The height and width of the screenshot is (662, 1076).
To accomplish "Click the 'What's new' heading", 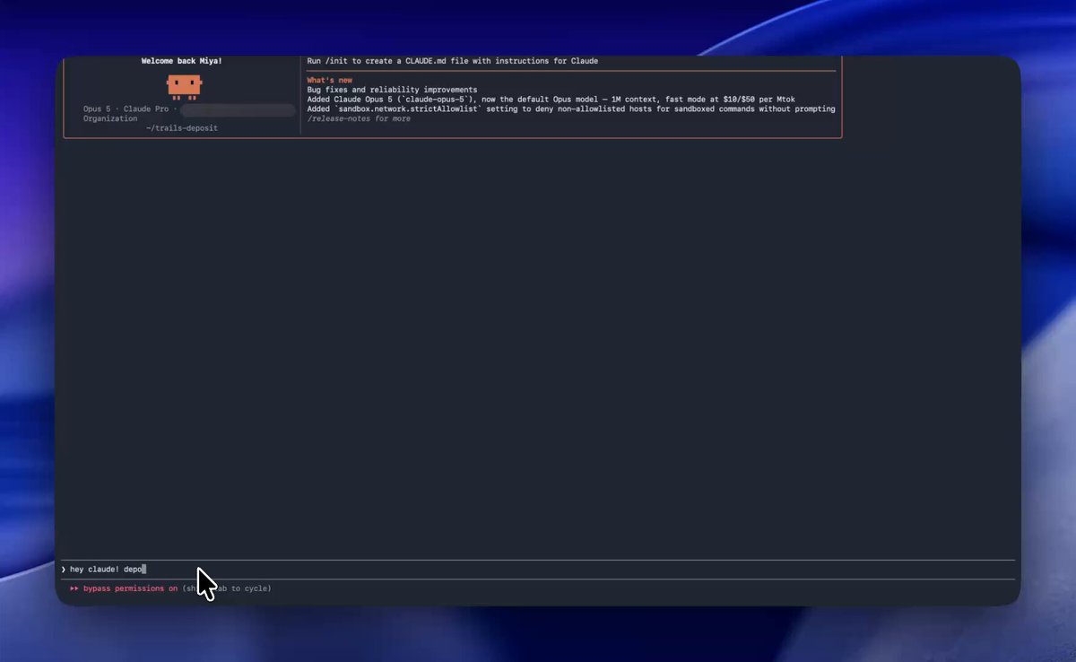I will (x=329, y=80).
